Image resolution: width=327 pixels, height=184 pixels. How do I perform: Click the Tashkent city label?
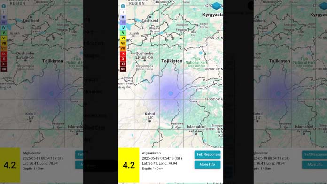150,21
